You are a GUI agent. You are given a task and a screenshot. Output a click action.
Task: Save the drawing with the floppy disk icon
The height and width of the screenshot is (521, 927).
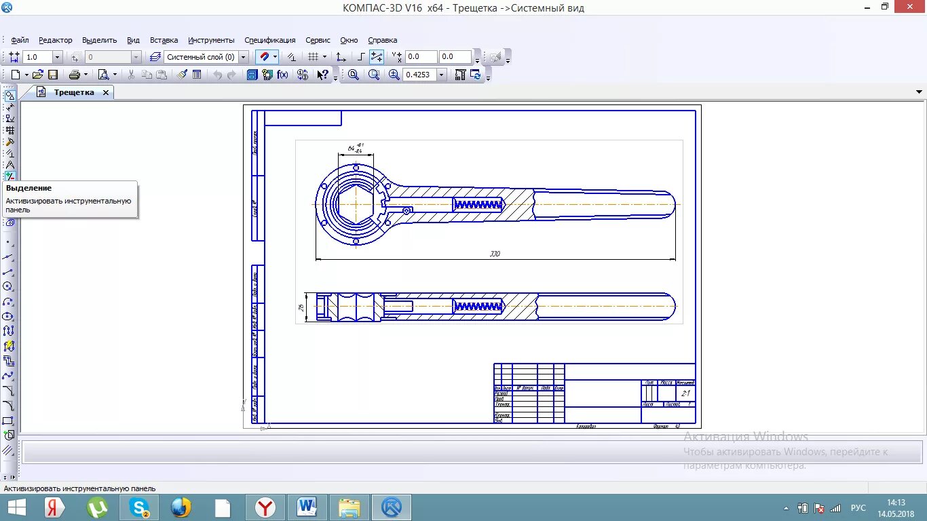[52, 75]
